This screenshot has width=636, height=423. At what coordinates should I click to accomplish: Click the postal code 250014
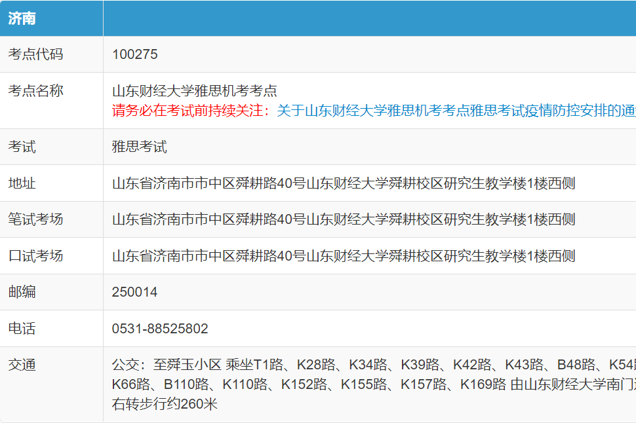click(134, 292)
